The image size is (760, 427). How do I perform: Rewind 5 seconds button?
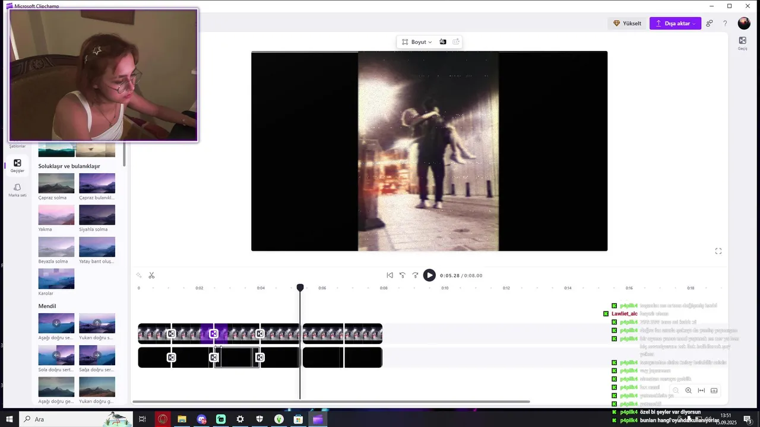pyautogui.click(x=402, y=275)
